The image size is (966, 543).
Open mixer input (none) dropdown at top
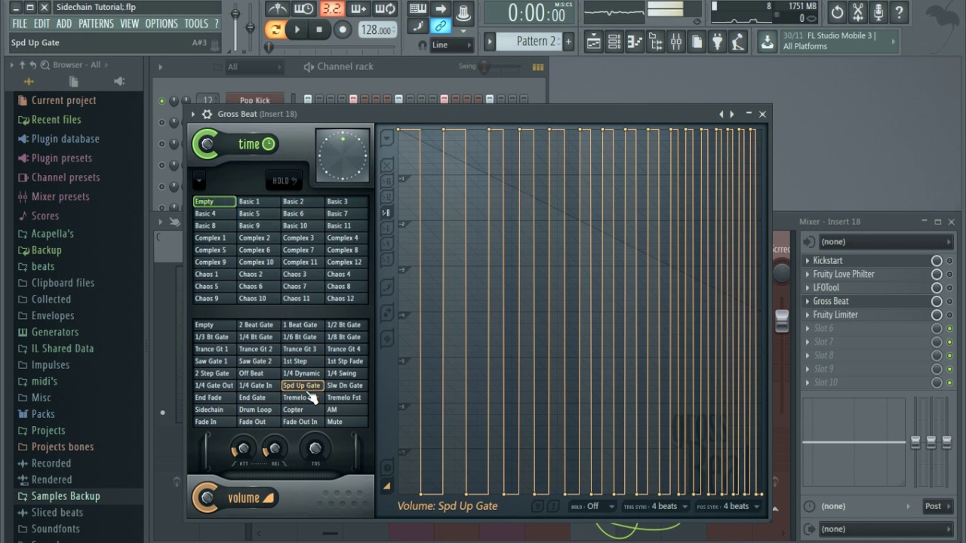885,242
